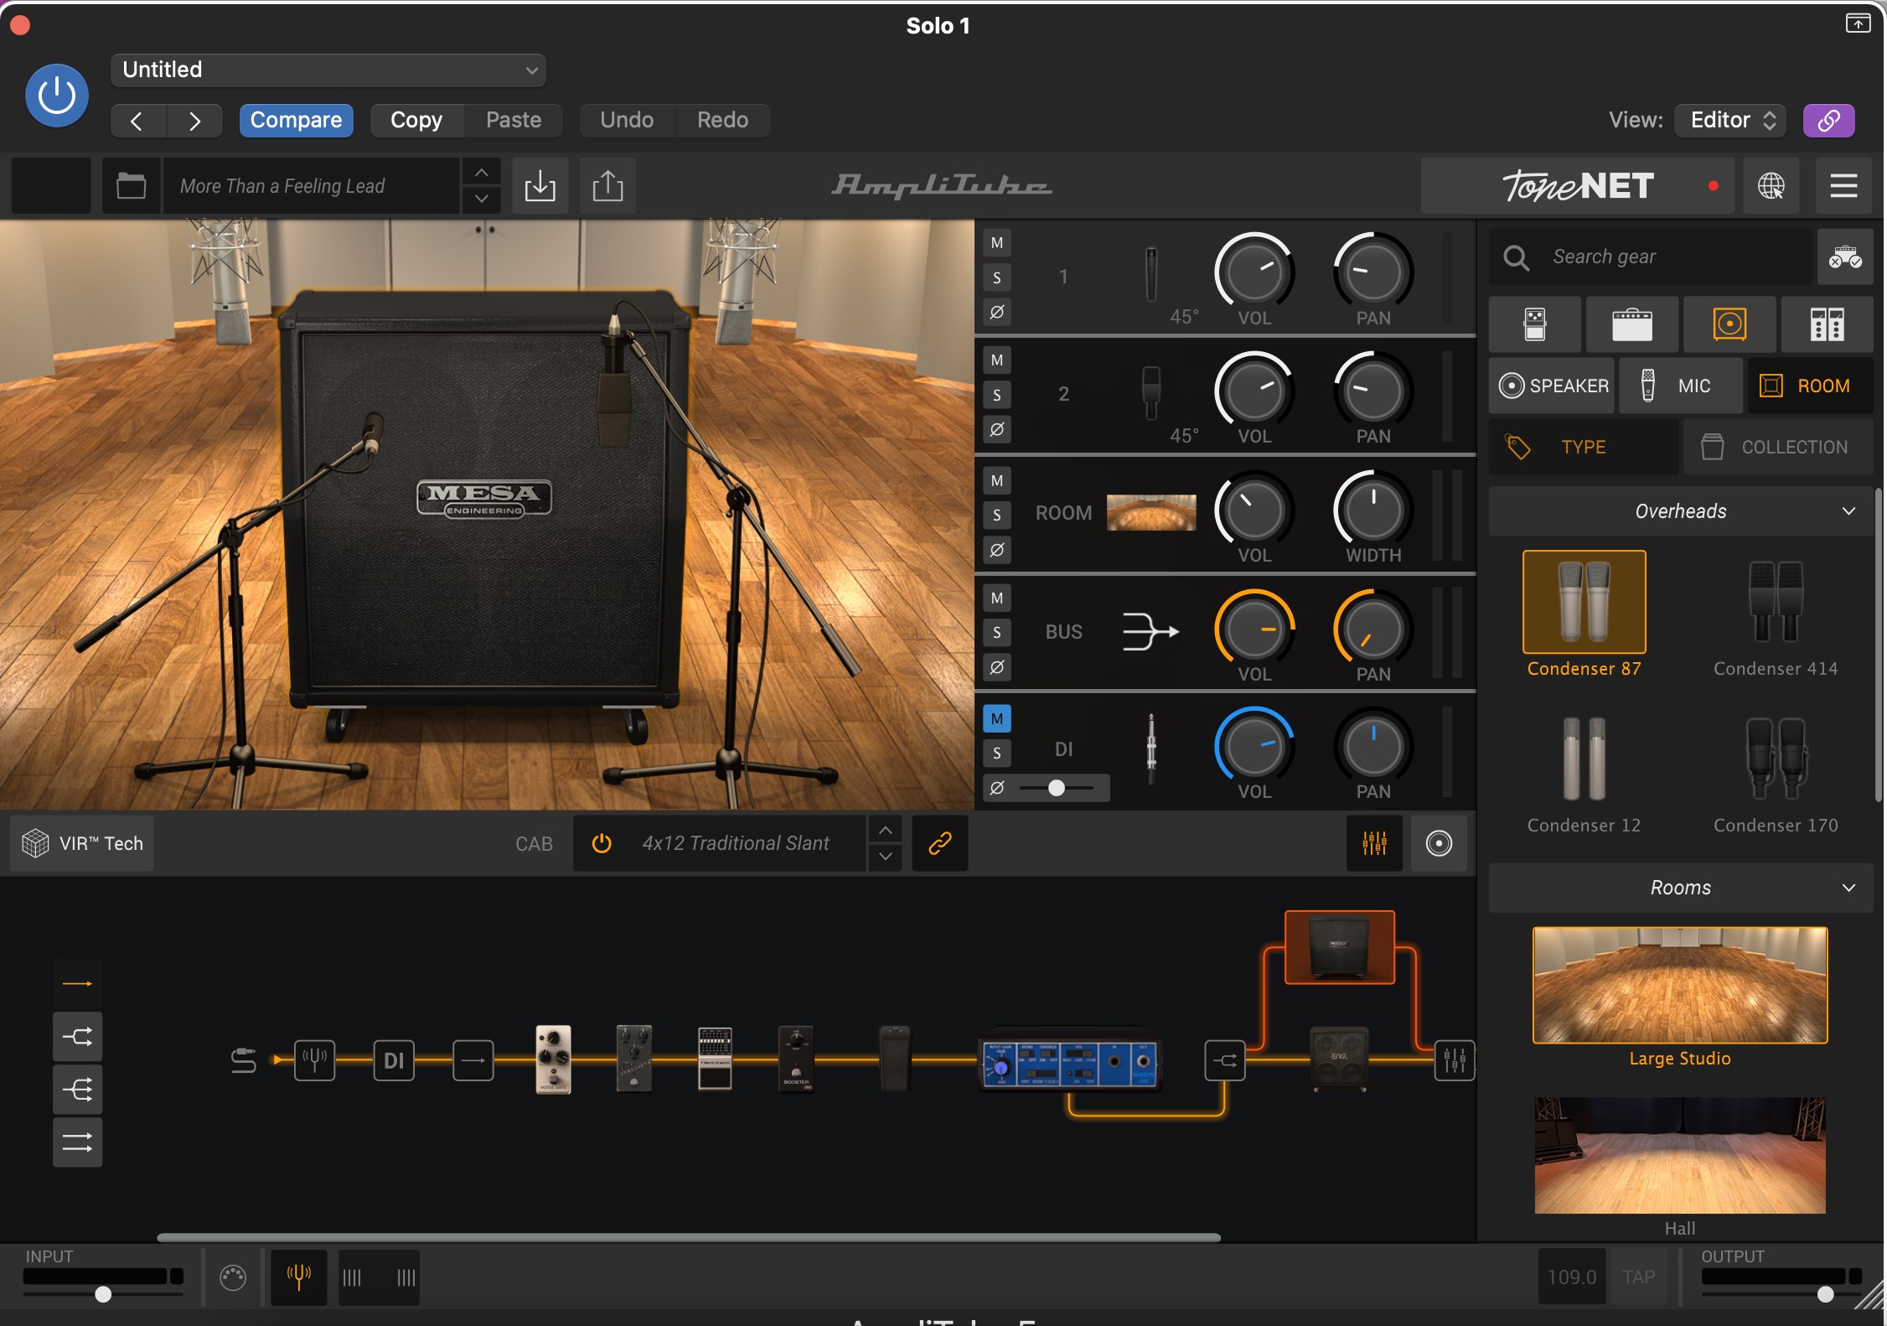Open the View Editor dropdown
This screenshot has width=1887, height=1326.
click(x=1731, y=120)
